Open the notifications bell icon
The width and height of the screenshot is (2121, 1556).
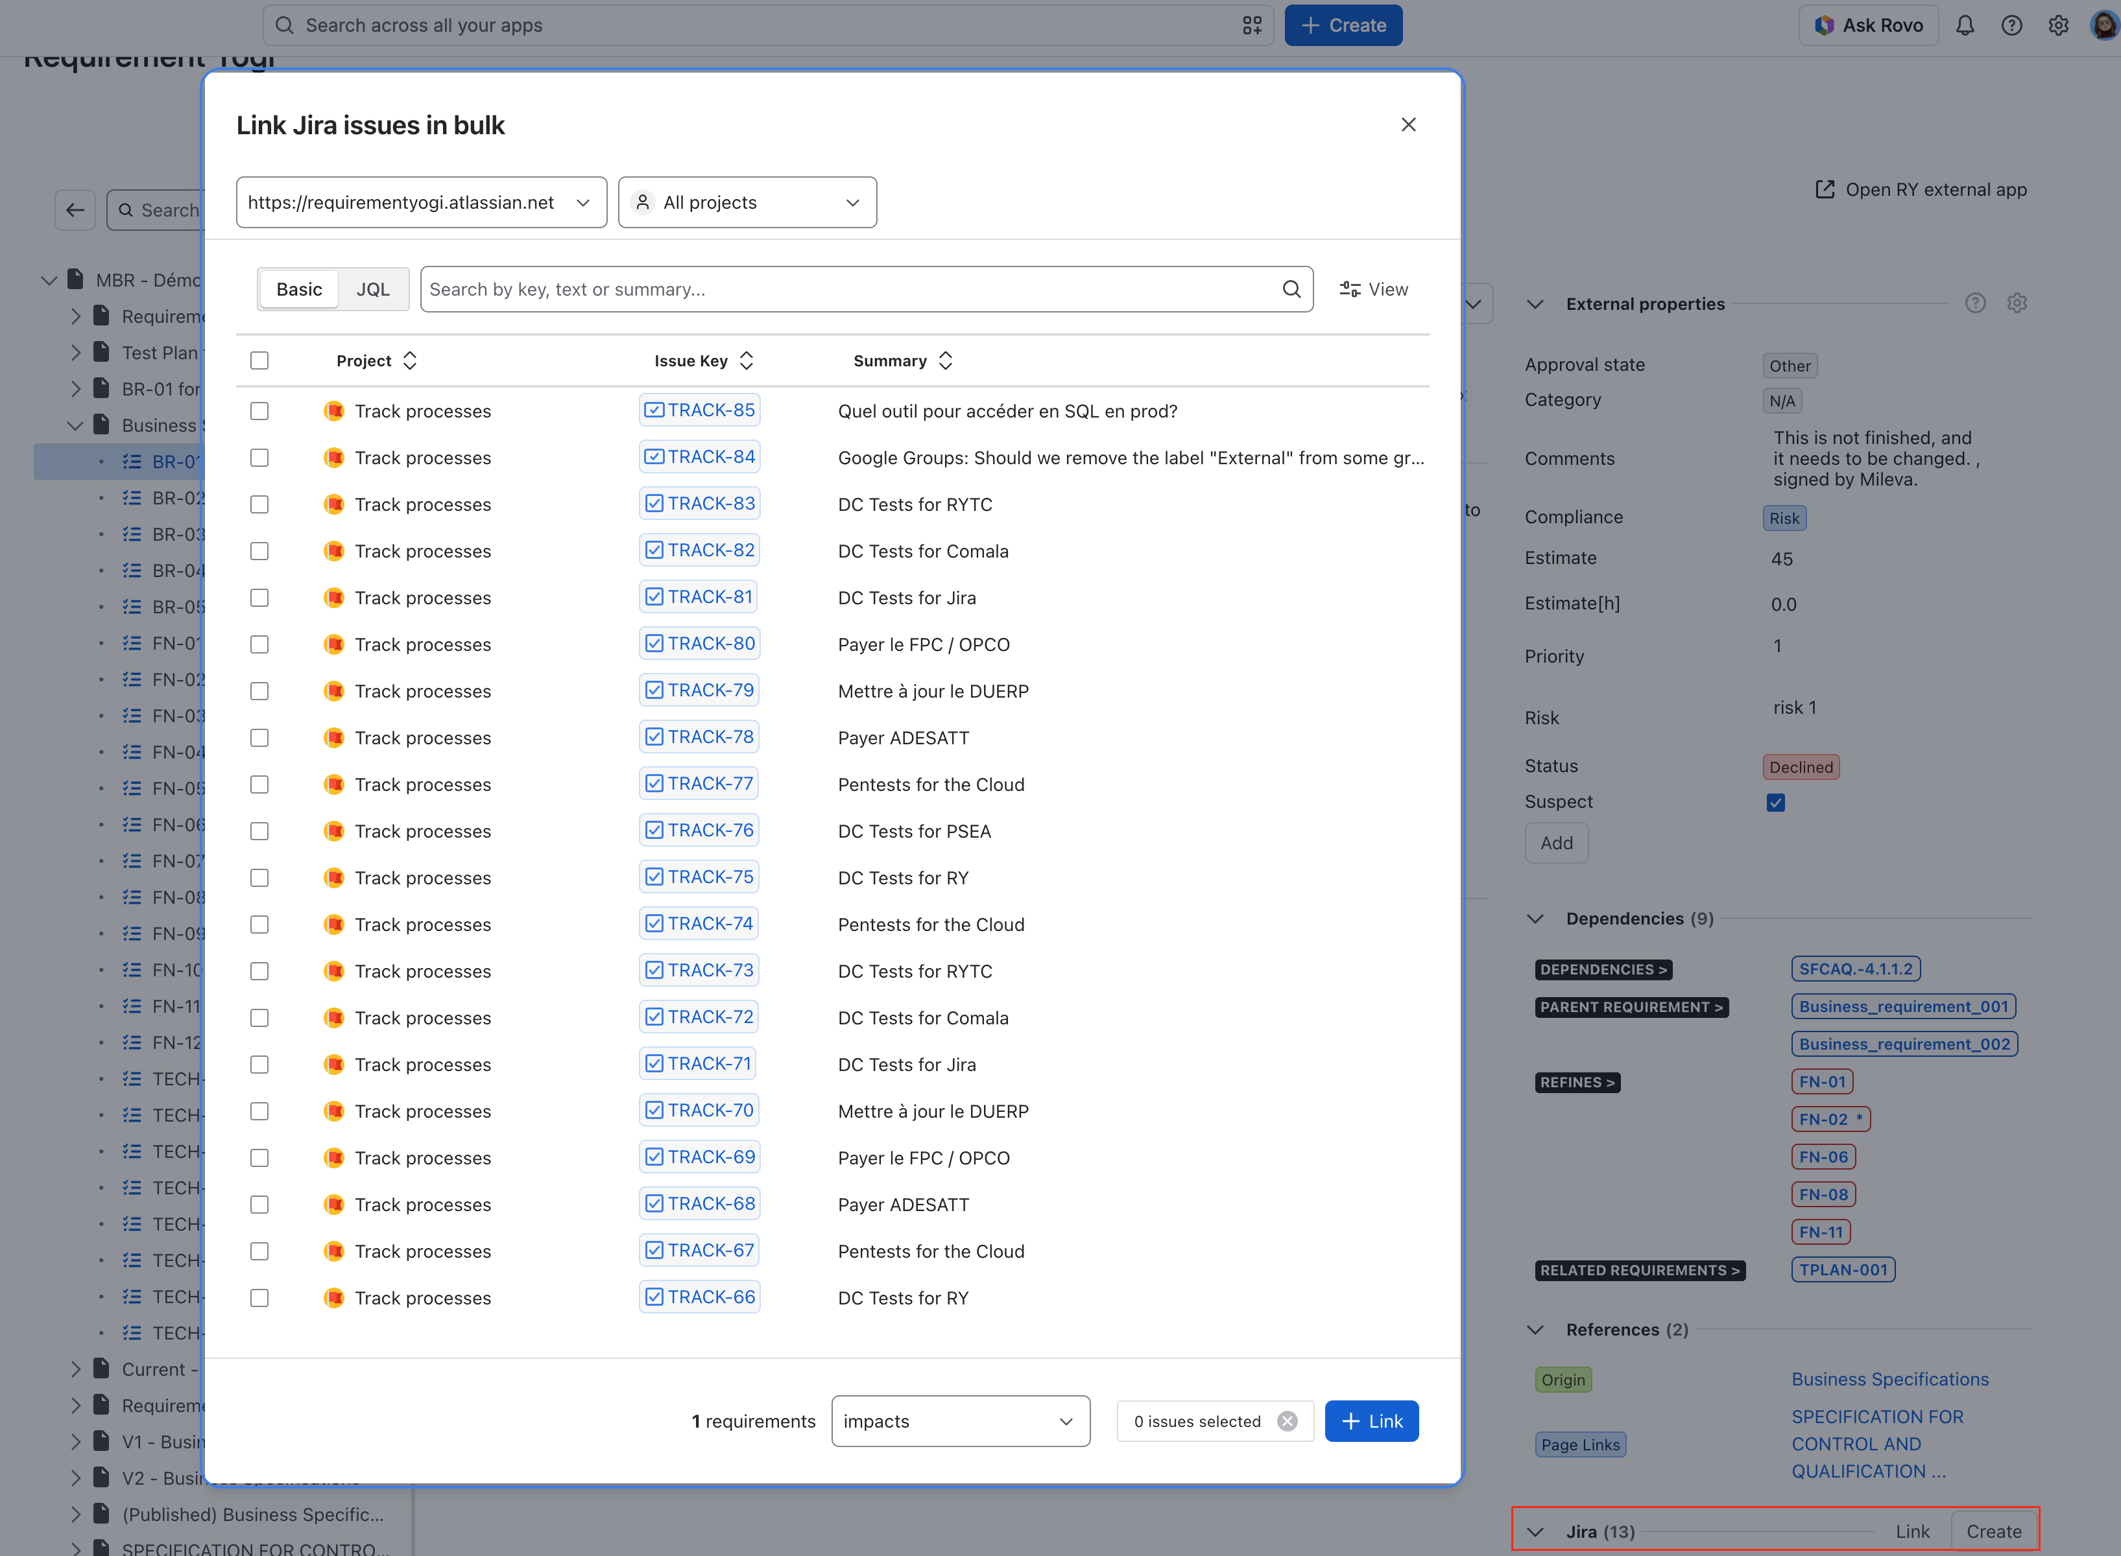coord(1965,25)
